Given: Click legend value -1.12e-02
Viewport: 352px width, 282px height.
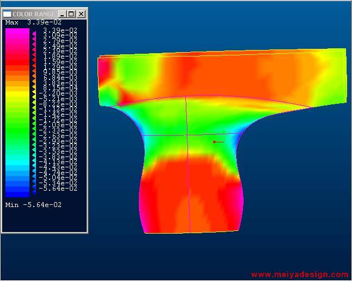Looking at the screenshot, I should click(58, 109).
